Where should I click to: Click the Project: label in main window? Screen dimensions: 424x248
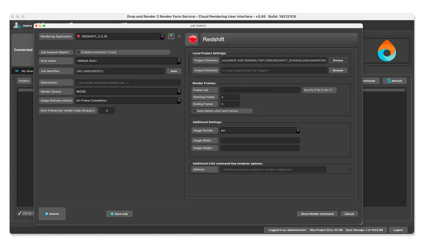(24, 81)
